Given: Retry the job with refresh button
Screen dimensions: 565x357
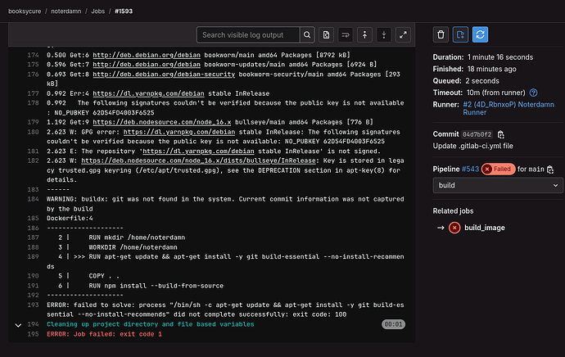Looking at the screenshot, I should 481,34.
